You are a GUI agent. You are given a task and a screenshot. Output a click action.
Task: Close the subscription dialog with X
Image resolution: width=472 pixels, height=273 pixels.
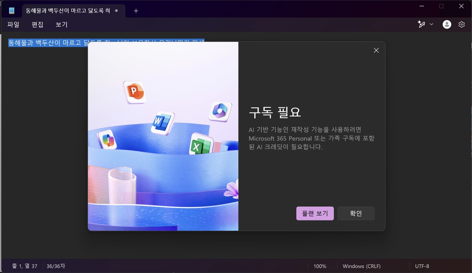(376, 50)
